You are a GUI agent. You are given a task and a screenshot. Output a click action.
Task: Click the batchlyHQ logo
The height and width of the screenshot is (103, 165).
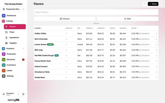pos(14,100)
